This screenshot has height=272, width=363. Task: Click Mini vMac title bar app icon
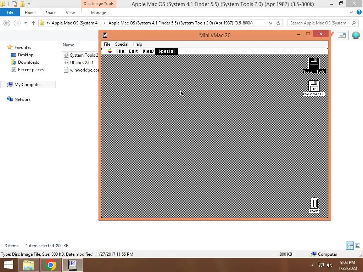coord(105,35)
